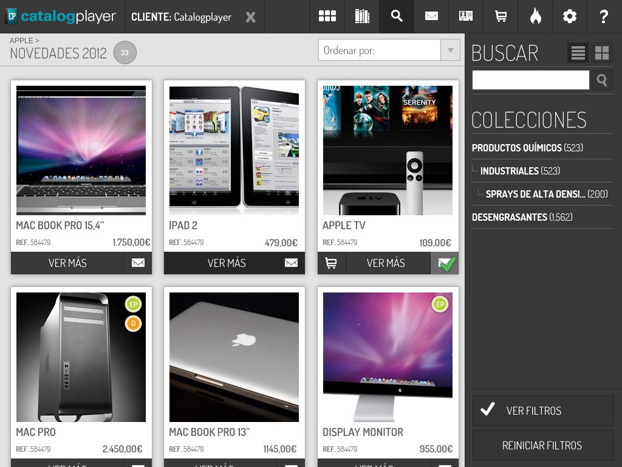Select Sprays de alta densi... subcollection
The width and height of the screenshot is (622, 467).
coord(547,194)
